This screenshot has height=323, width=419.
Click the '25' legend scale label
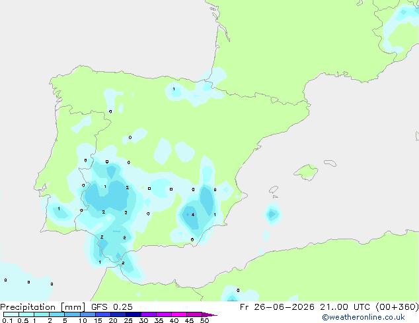pos(128,320)
